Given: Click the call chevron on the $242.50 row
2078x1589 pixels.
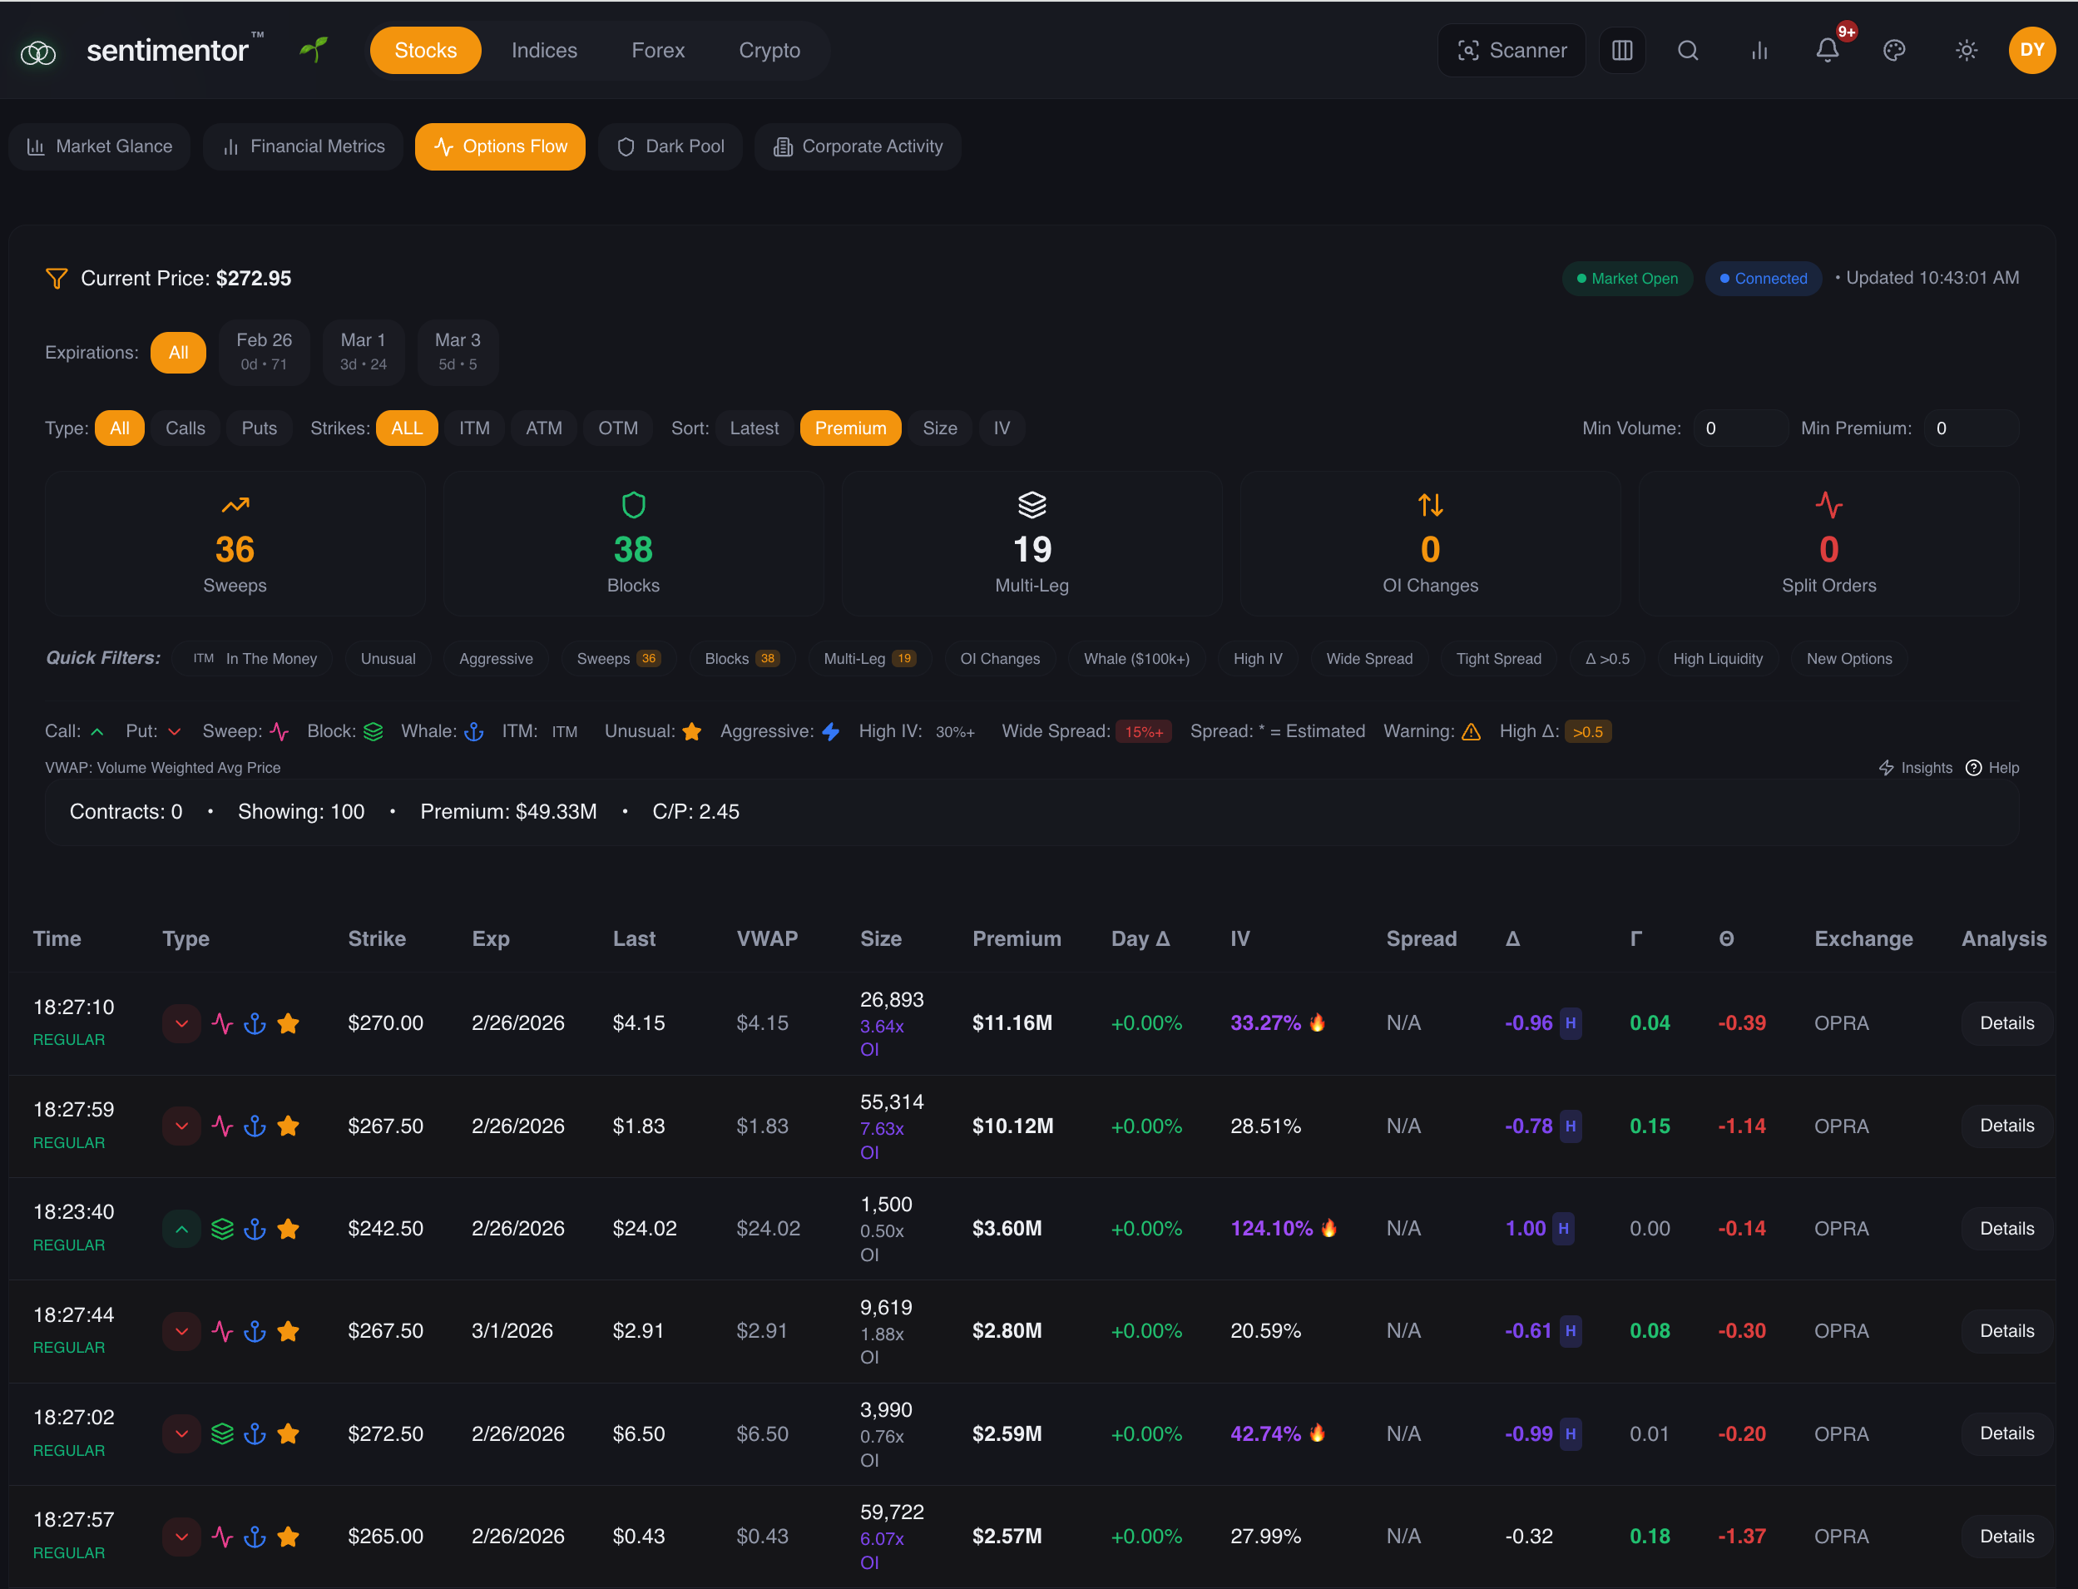Looking at the screenshot, I should pos(181,1228).
